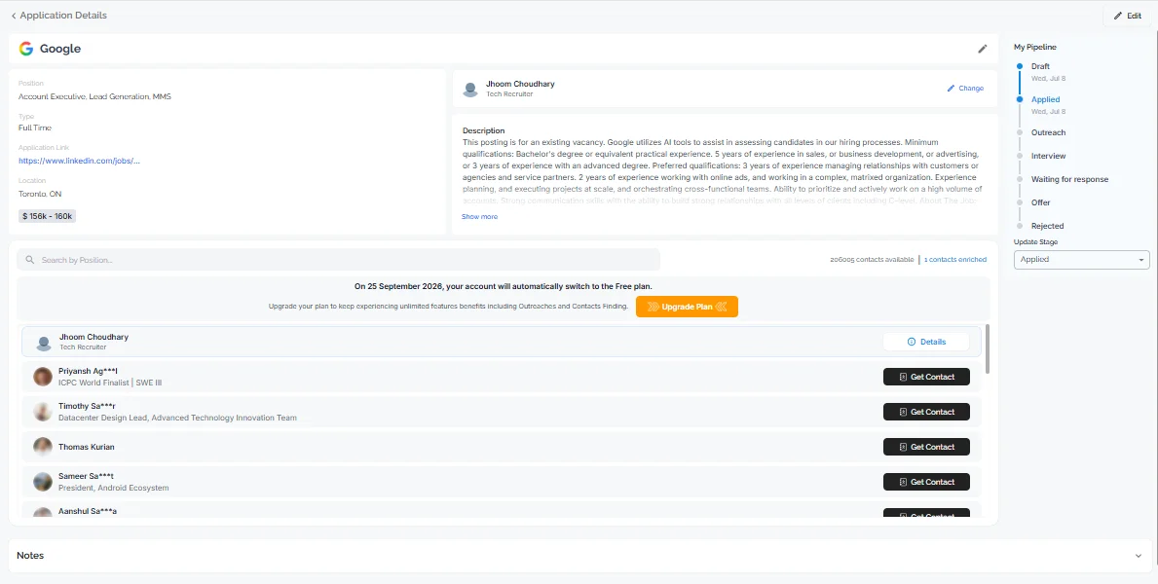Image resolution: width=1158 pixels, height=584 pixels.
Task: Click the Toronto, ON location text
Action: tap(40, 194)
